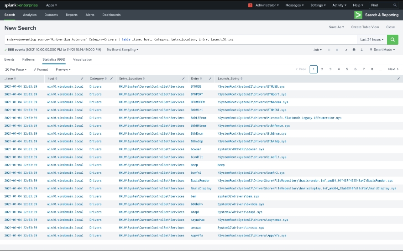403x251 pixels.
Task: Open the Last 24 hours time picker
Action: (372, 40)
